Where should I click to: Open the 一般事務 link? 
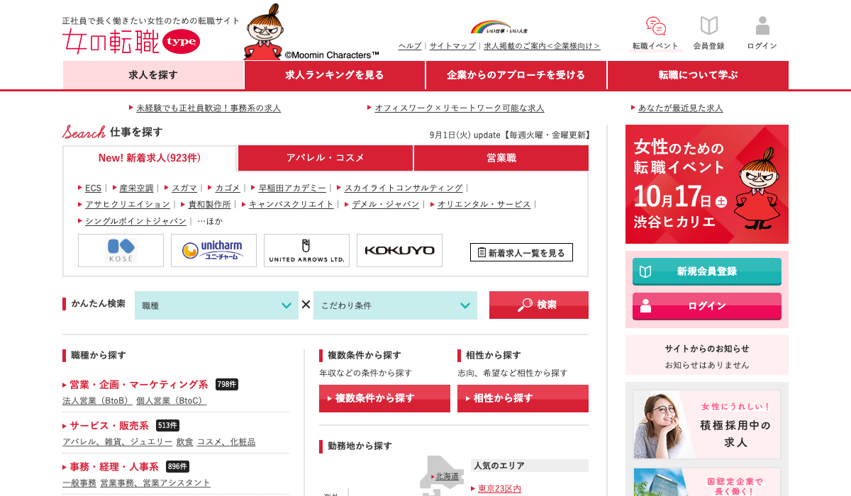coord(79,483)
